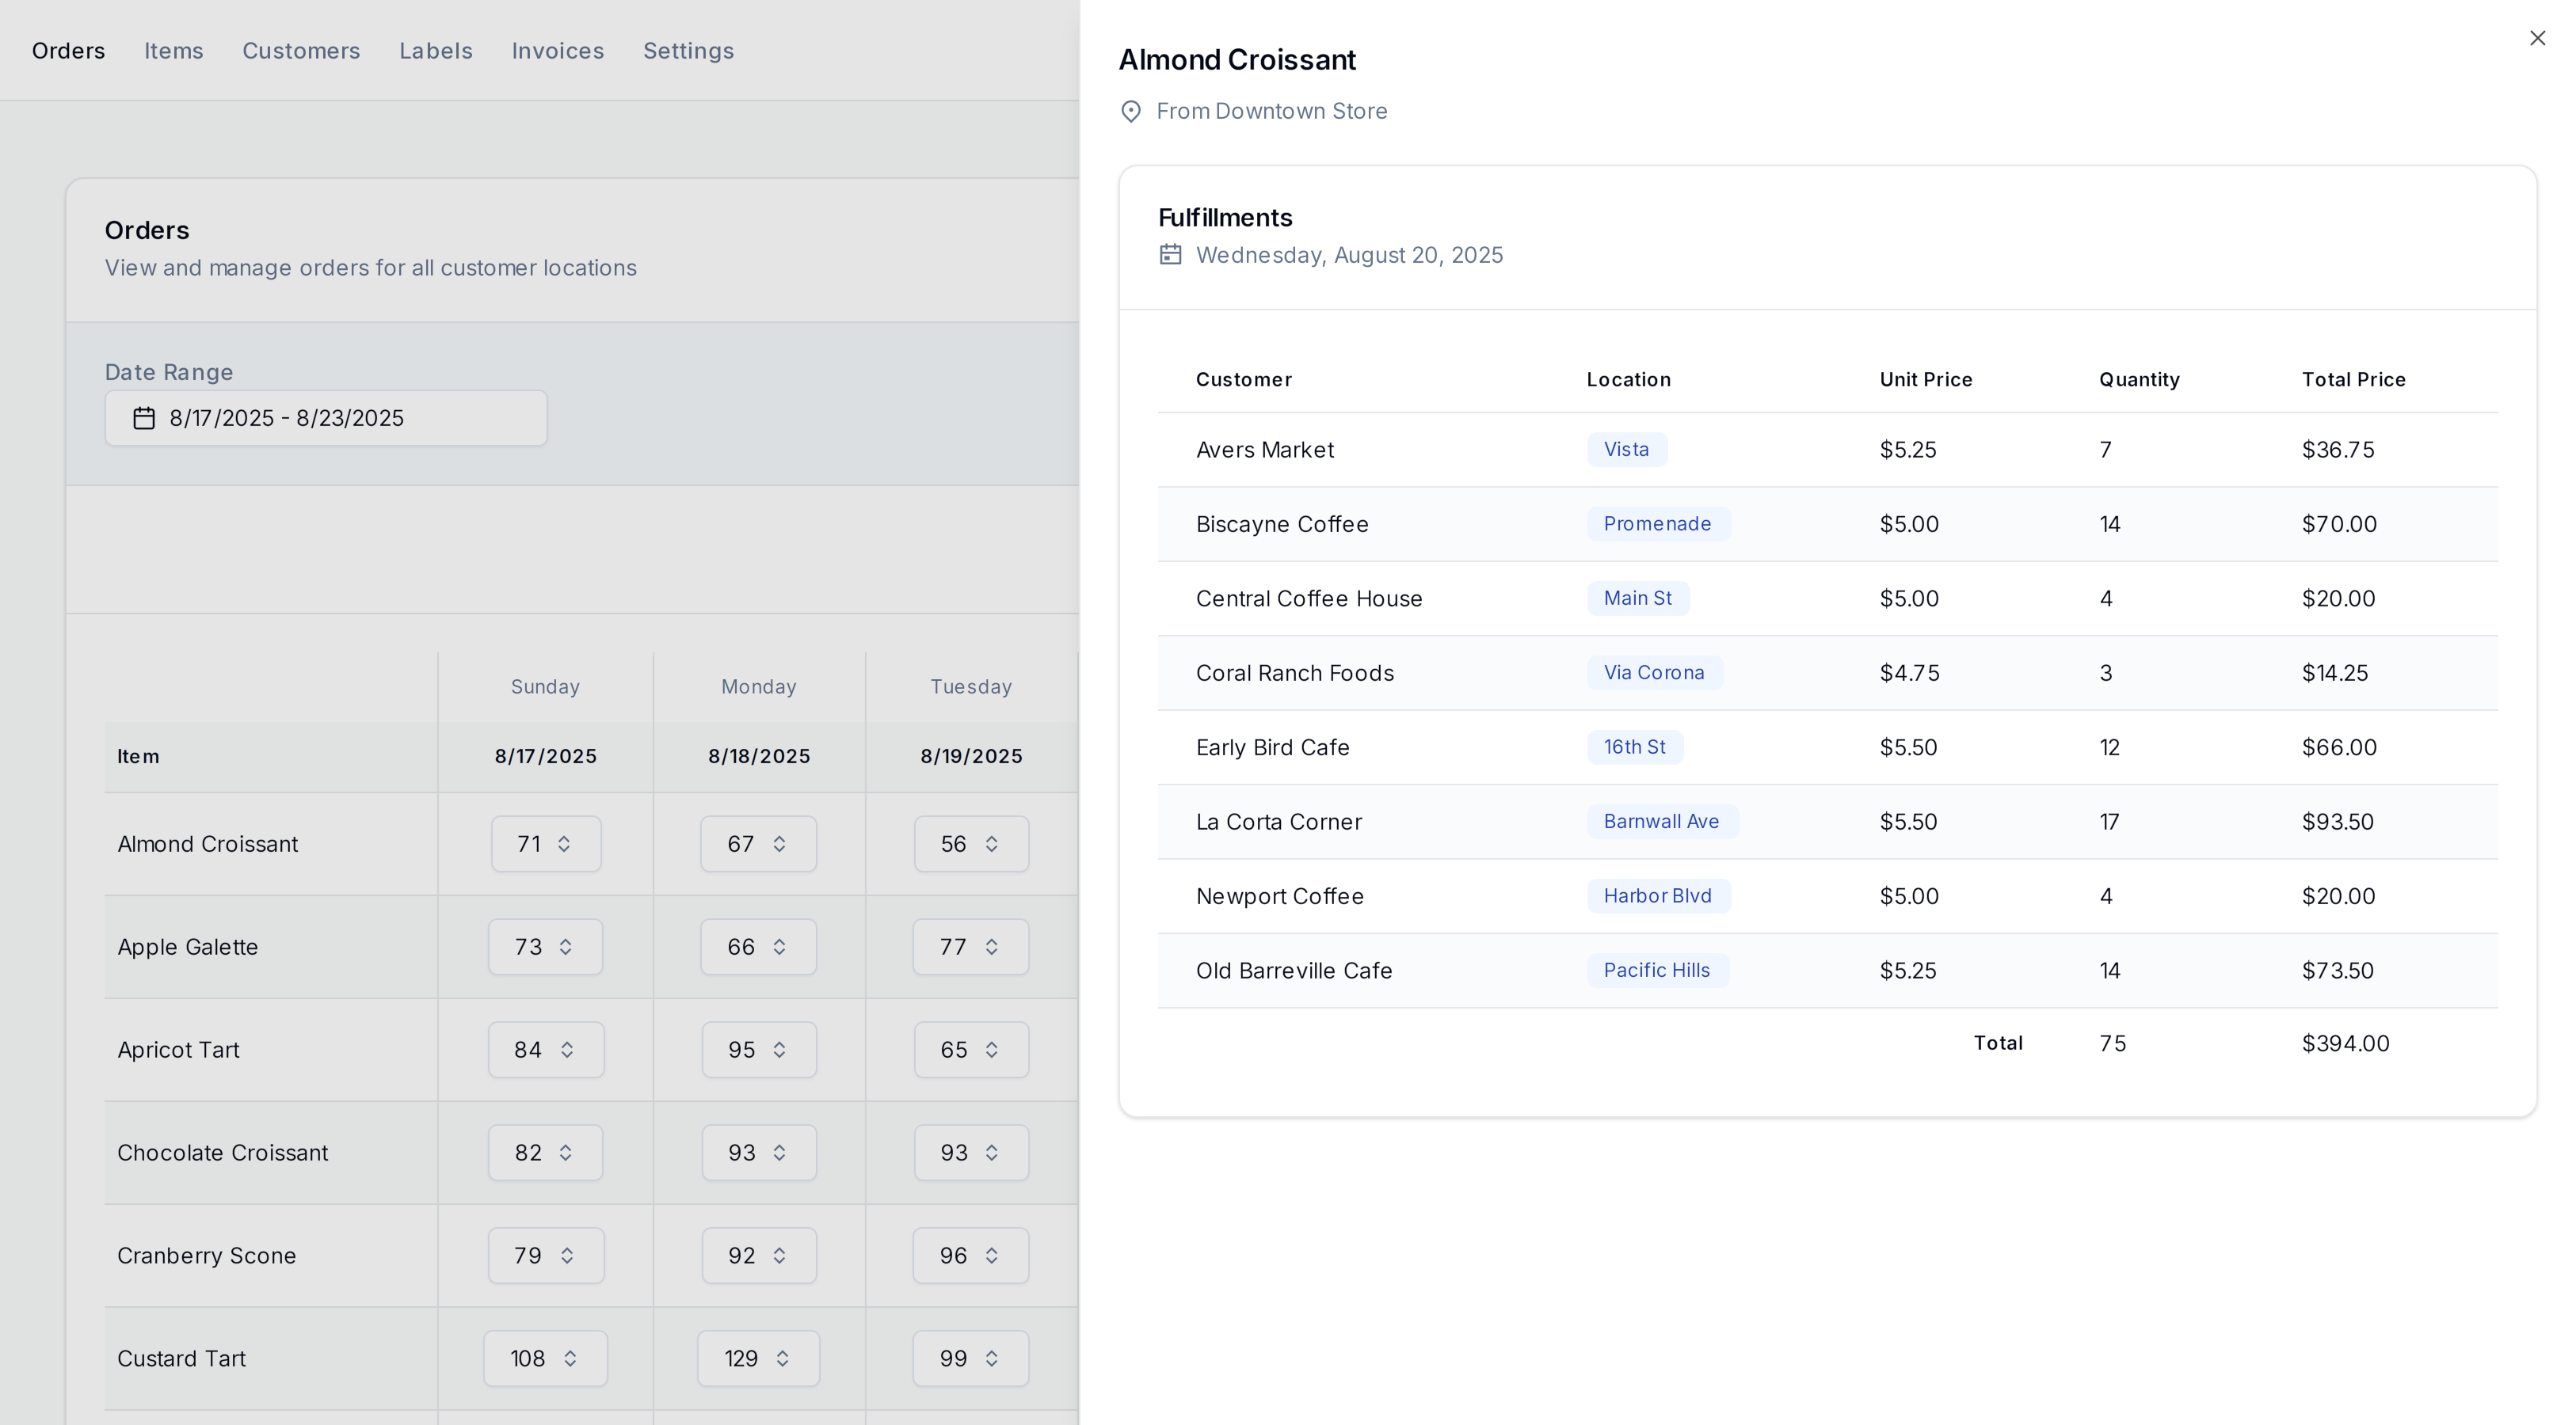This screenshot has width=2576, height=1425.
Task: Go to the Customers tab
Action: (x=301, y=50)
